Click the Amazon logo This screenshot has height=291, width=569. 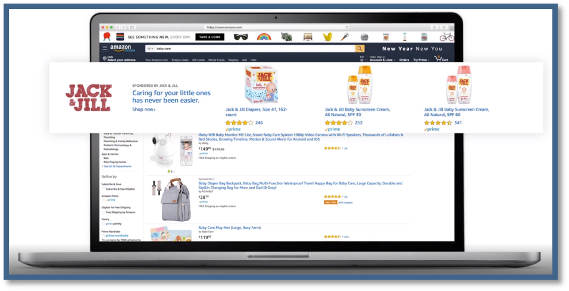tap(122, 48)
